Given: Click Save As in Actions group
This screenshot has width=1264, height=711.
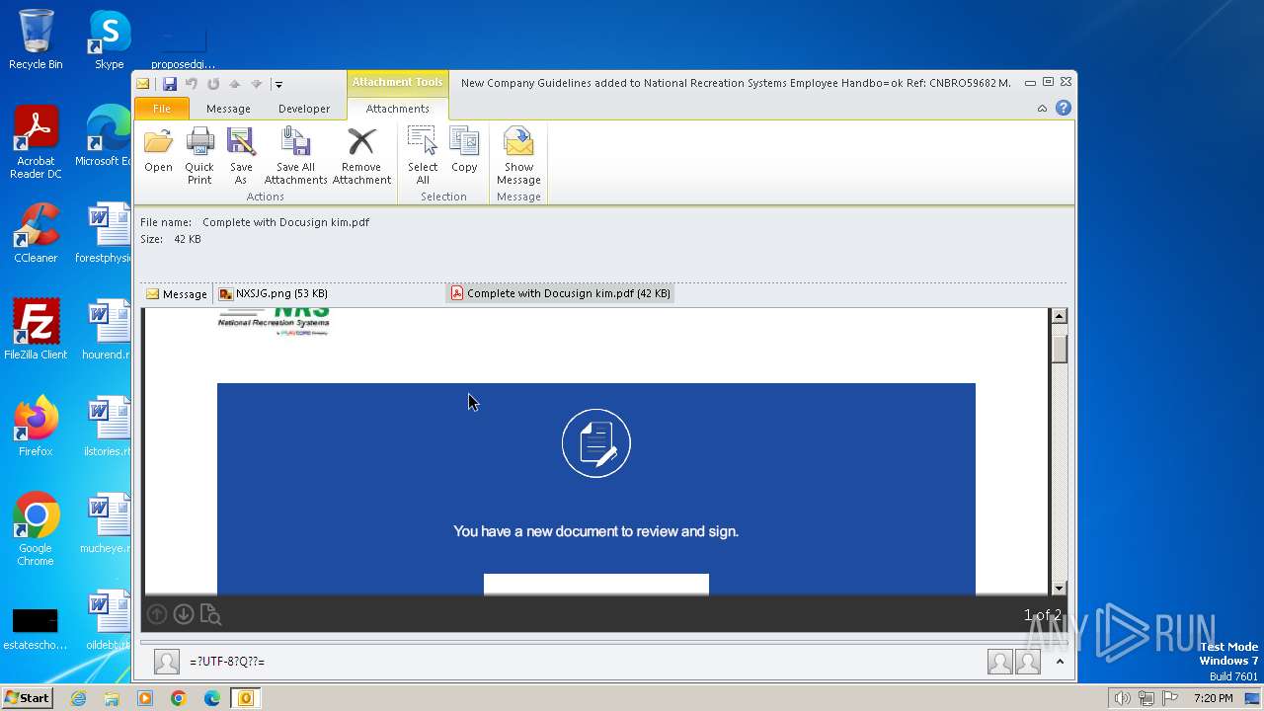Looking at the screenshot, I should (x=241, y=155).
